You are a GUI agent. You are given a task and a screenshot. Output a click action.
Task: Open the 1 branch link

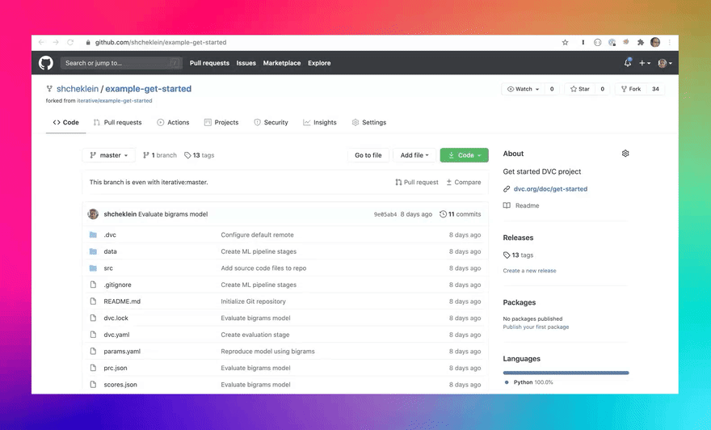[x=160, y=155]
